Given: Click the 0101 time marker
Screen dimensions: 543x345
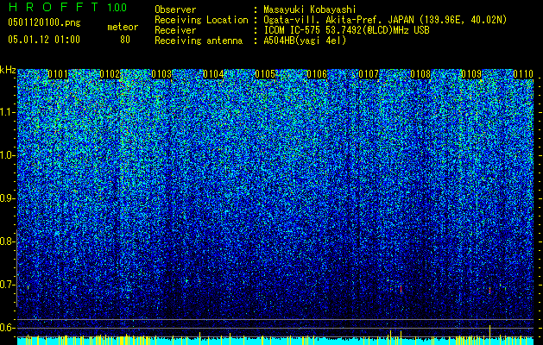Looking at the screenshot, I should point(58,74).
